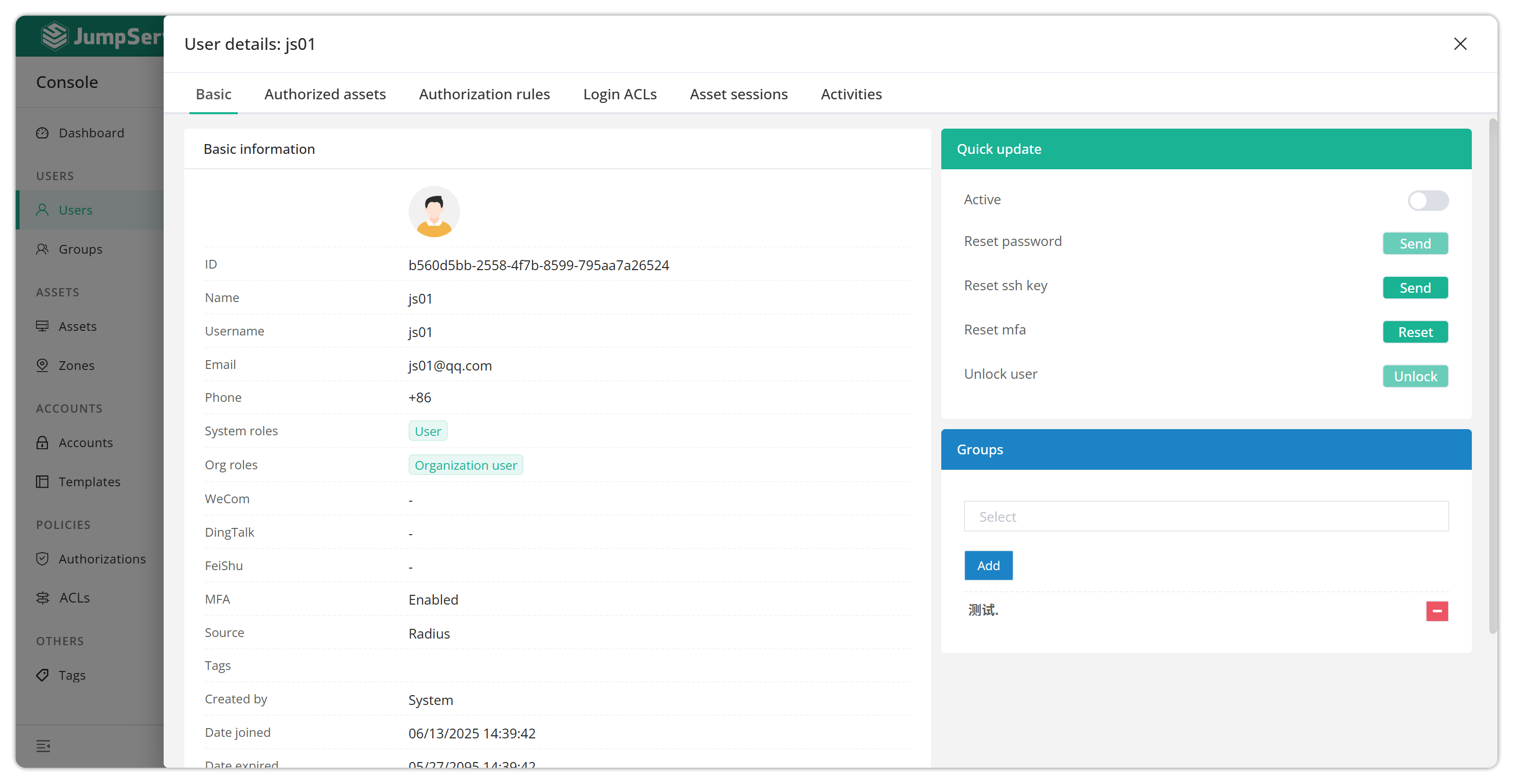Switch to the Authorized assets tab
Image resolution: width=1513 pixels, height=778 pixels.
[325, 94]
